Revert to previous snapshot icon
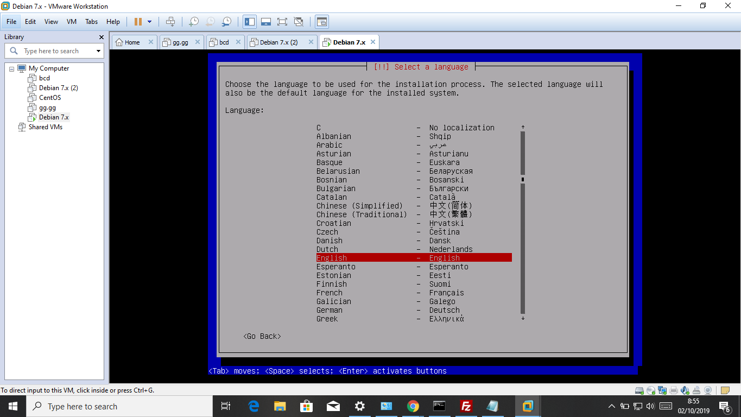The image size is (741, 417). pyautogui.click(x=210, y=22)
